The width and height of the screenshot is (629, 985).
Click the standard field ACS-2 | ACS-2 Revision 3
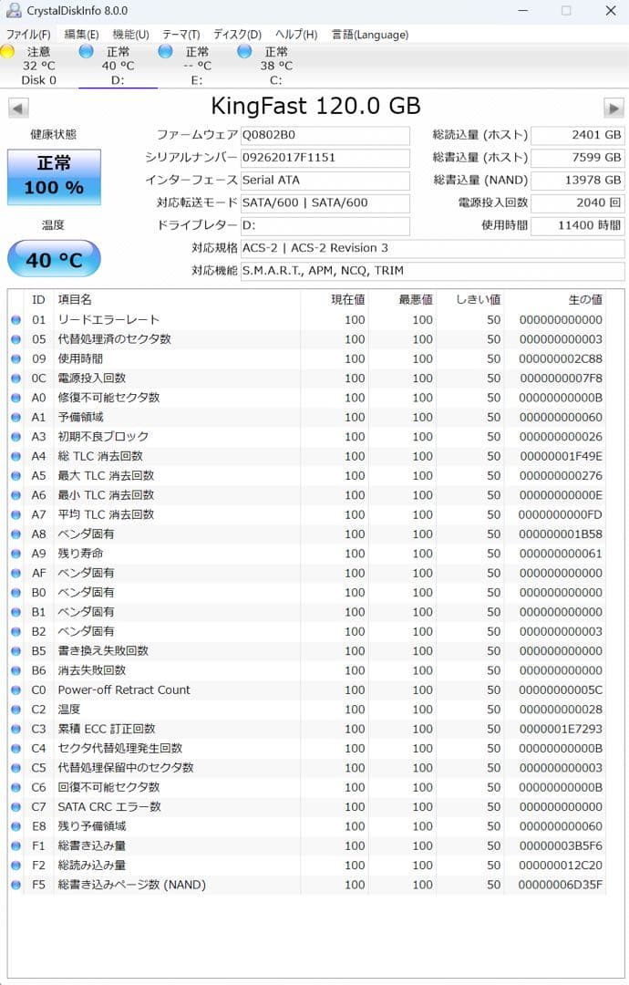pyautogui.click(x=432, y=248)
